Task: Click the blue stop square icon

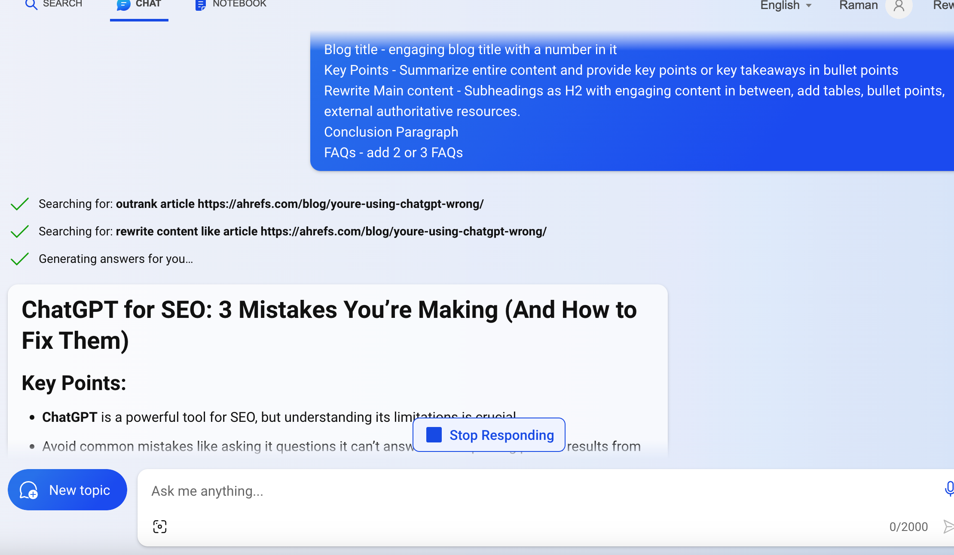Action: (434, 435)
